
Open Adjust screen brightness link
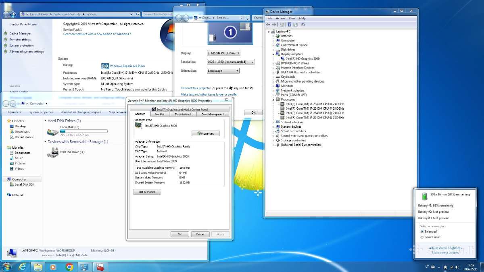tap(445, 248)
